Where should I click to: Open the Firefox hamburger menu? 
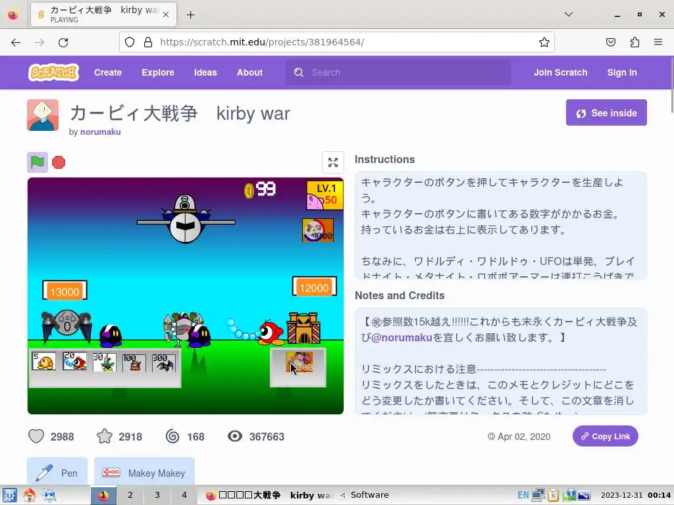pos(658,42)
